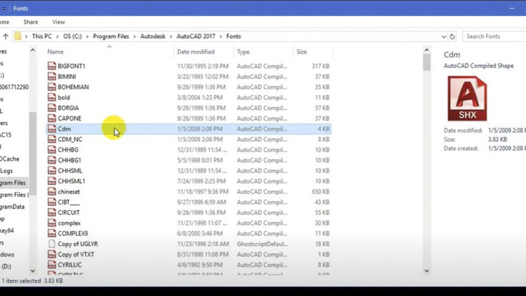This screenshot has width=526, height=296.
Task: Select the chineset file name
Action: 69,192
